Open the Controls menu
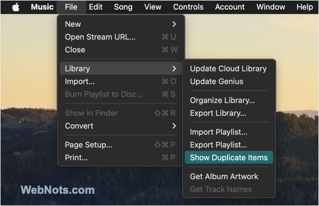319x206 pixels. coord(188,7)
